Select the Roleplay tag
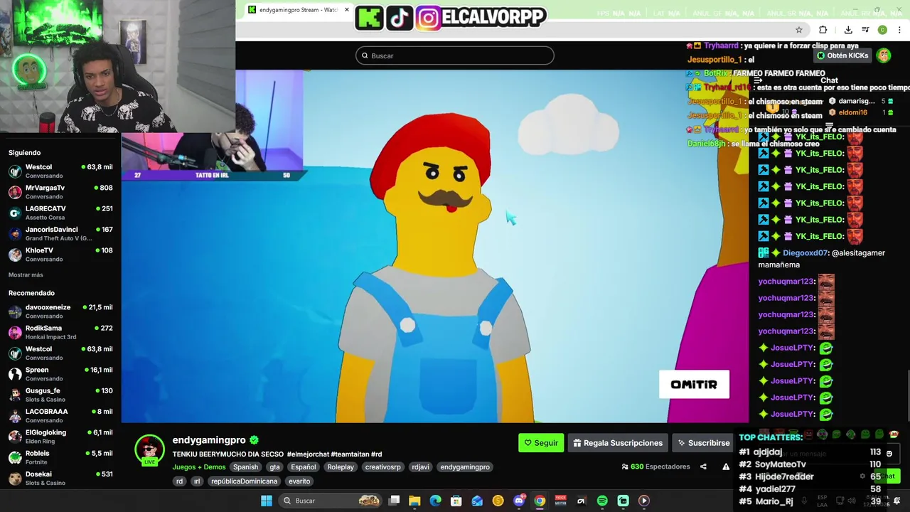This screenshot has width=910, height=512. coord(341,467)
